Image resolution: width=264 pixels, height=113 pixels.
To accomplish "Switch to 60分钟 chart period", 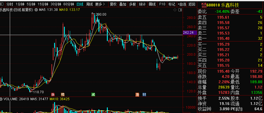I will (x=69, y=4).
